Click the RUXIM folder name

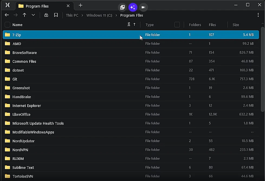(18, 159)
